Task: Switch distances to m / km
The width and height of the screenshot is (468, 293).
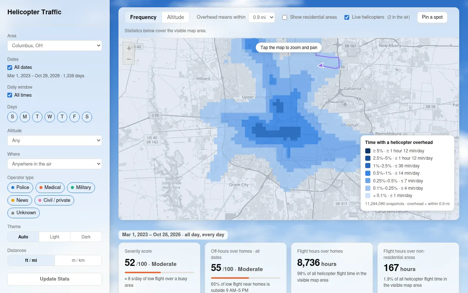Action: pos(78,260)
